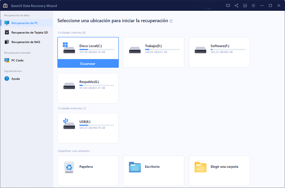Screen dimensions: 285x188
Task: Click the Seleccione una ubicación heading text
Action: coord(113,21)
